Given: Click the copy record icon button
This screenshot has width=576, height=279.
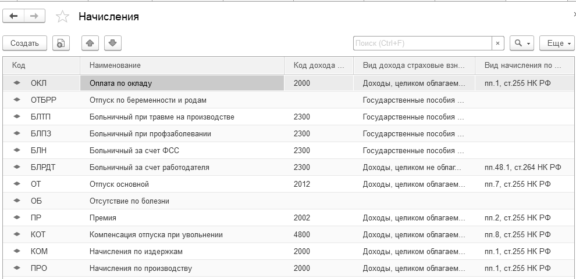Looking at the screenshot, I should click(61, 43).
